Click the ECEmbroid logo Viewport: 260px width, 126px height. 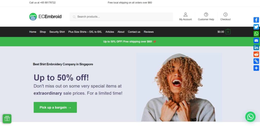pos(45,16)
